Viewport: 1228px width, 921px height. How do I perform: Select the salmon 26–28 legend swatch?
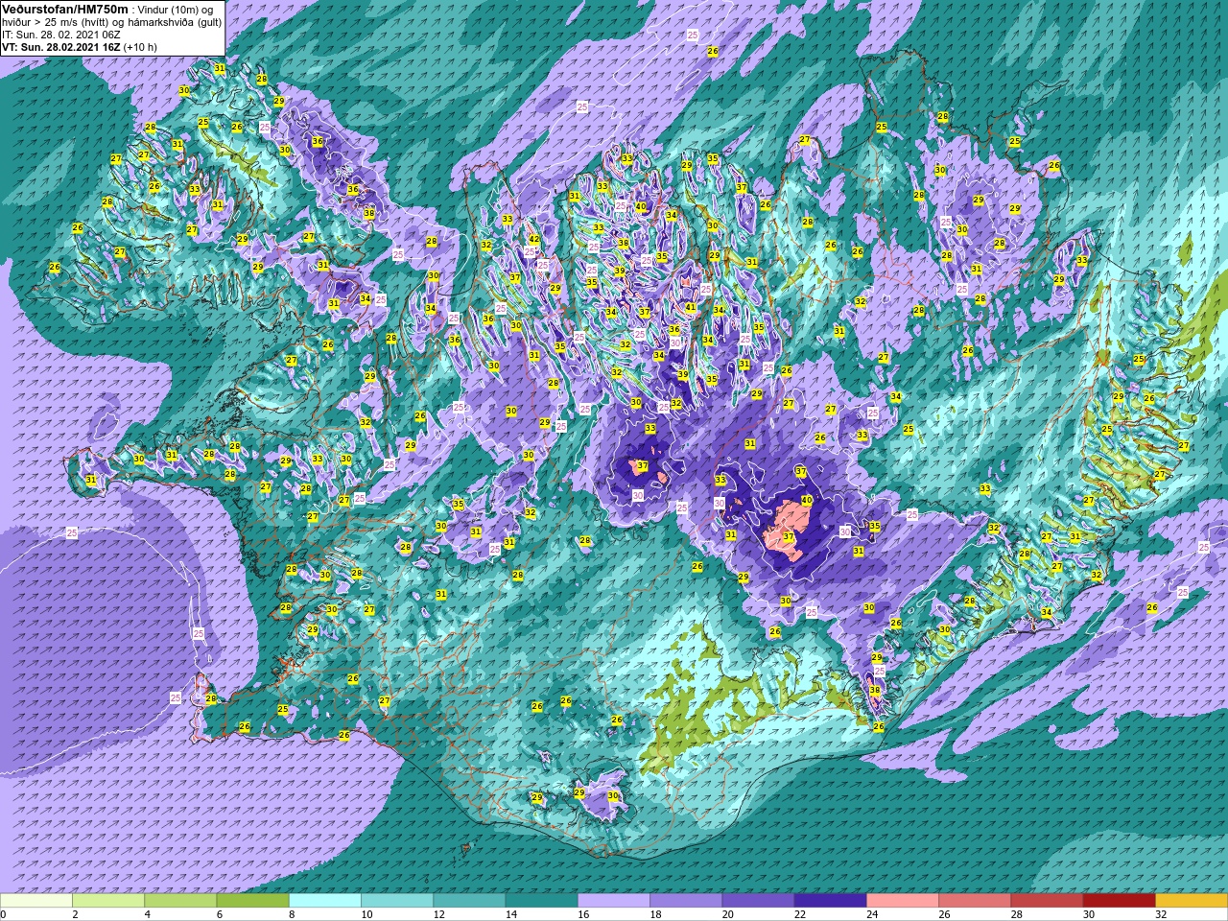[975, 901]
